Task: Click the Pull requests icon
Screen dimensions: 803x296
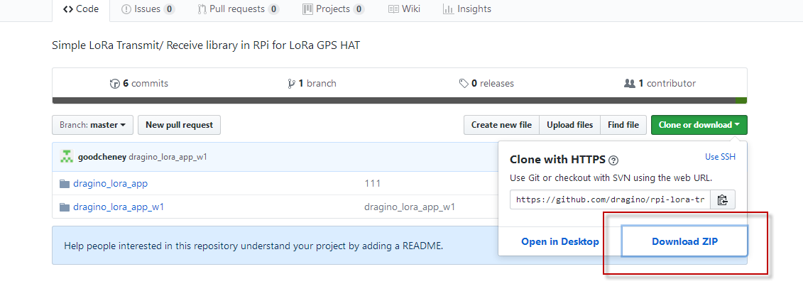Action: pyautogui.click(x=202, y=9)
